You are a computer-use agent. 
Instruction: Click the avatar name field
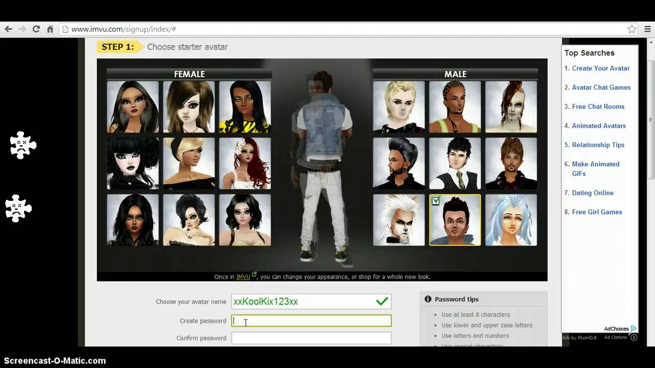pos(311,302)
